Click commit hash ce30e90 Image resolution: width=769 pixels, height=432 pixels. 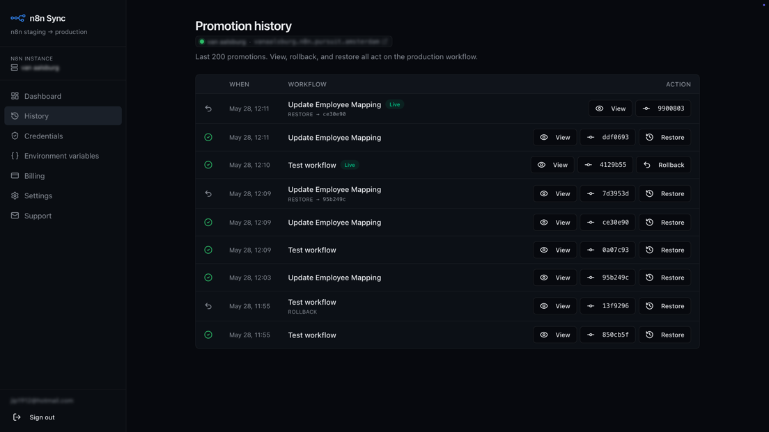[x=607, y=223]
